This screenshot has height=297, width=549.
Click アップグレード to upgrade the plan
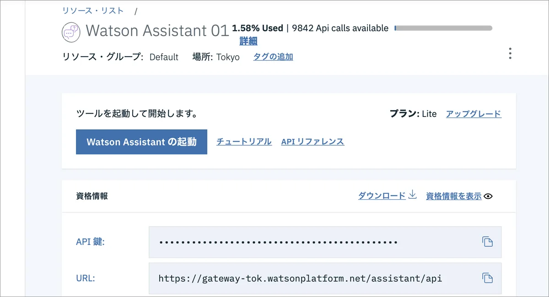point(474,114)
